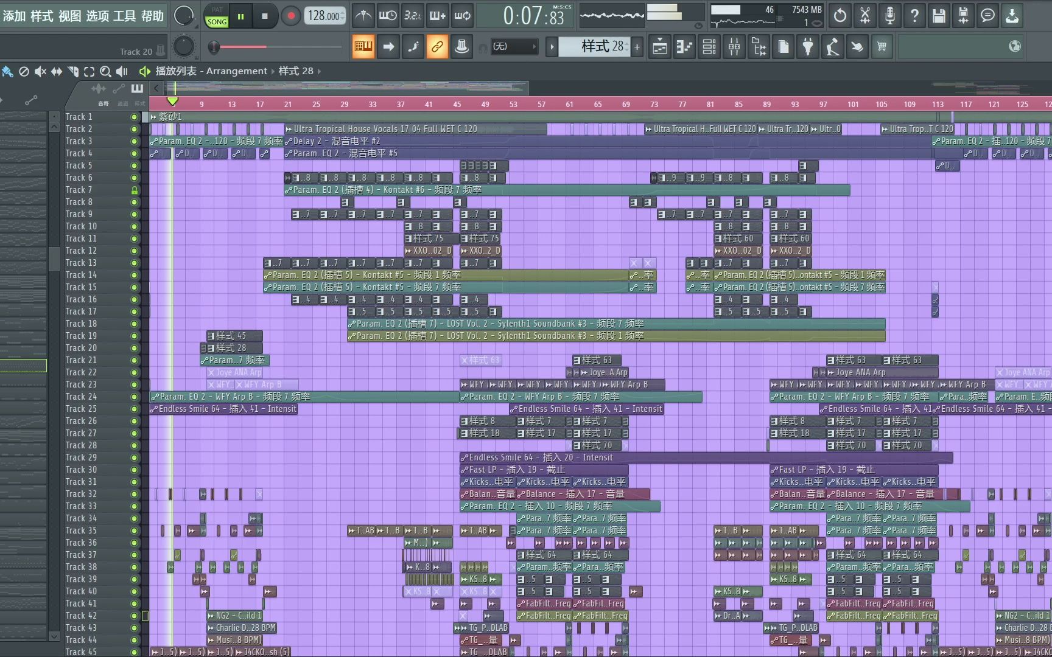The width and height of the screenshot is (1052, 657).
Task: Open the touch controller hand icon
Action: tap(857, 46)
